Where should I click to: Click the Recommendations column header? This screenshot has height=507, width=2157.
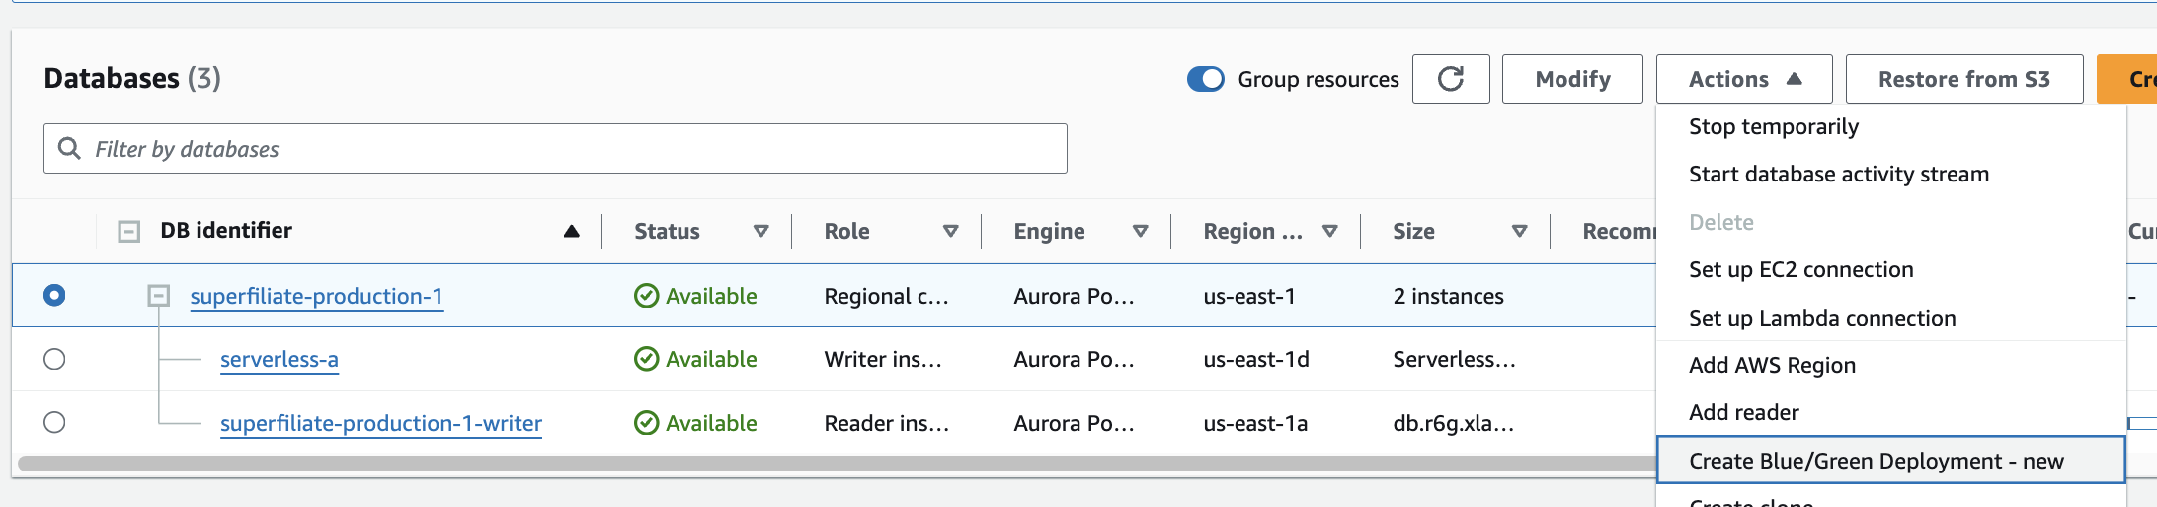click(1619, 231)
